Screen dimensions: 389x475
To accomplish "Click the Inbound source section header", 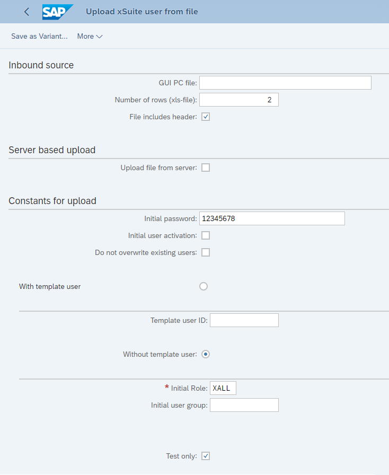I will pyautogui.click(x=41, y=65).
